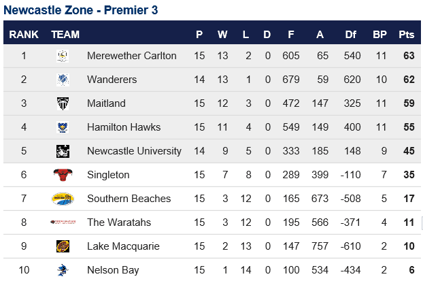Open the Newcastle University team link

click(x=134, y=151)
